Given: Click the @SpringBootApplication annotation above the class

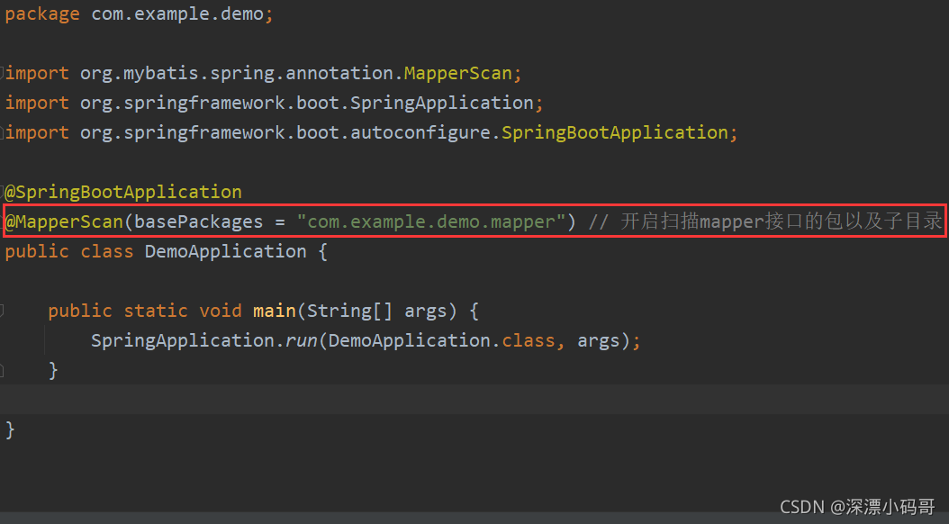Looking at the screenshot, I should pos(123,192).
